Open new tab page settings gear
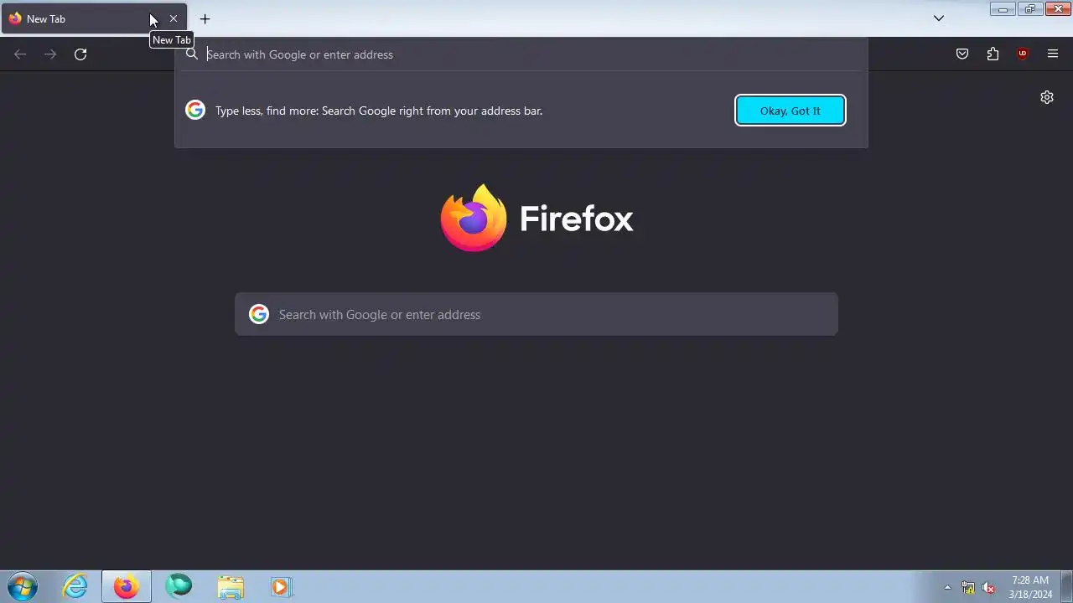Screen dimensions: 1073x603 click(1047, 97)
